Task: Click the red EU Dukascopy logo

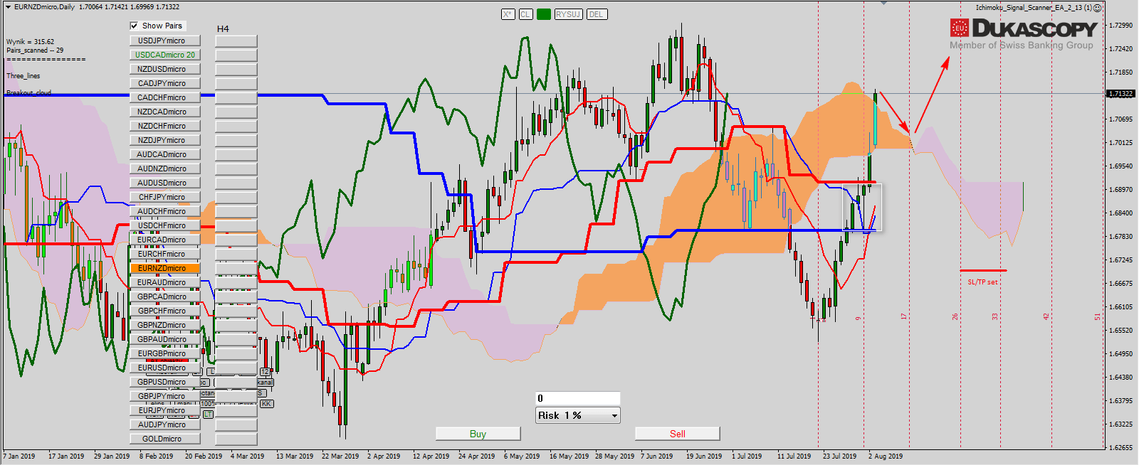Action: (959, 28)
